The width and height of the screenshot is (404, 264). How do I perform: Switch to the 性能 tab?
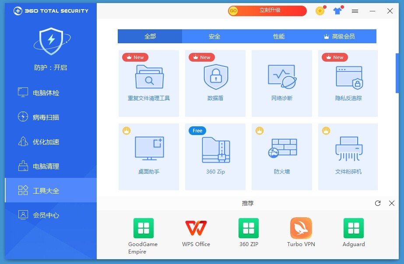coord(279,36)
